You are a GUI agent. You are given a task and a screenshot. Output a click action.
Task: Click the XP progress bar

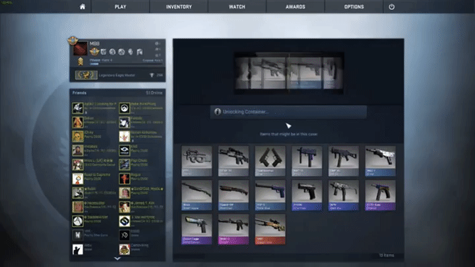126,64
